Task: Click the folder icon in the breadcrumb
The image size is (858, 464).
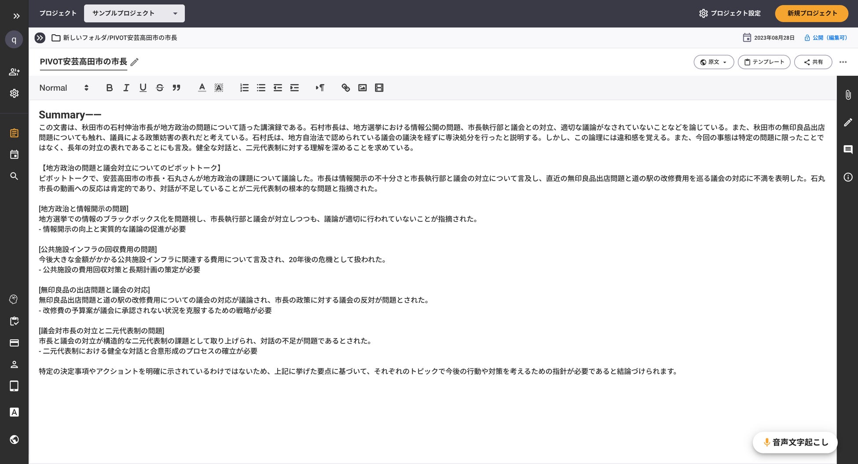Action: (x=56, y=38)
